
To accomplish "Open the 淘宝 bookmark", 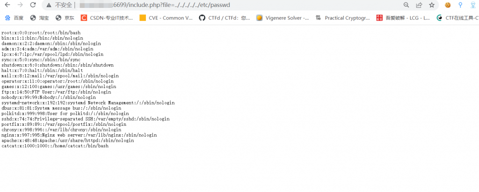I will point(39,18).
